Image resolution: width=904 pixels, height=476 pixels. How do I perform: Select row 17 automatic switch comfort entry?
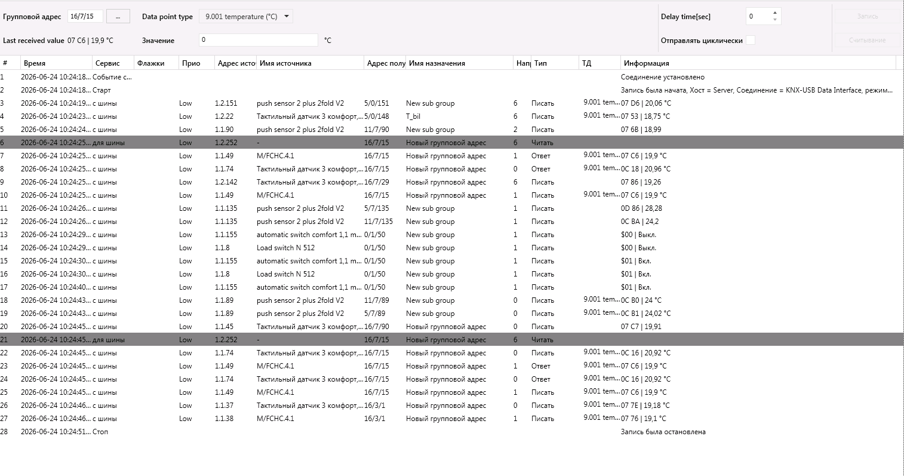click(x=452, y=287)
